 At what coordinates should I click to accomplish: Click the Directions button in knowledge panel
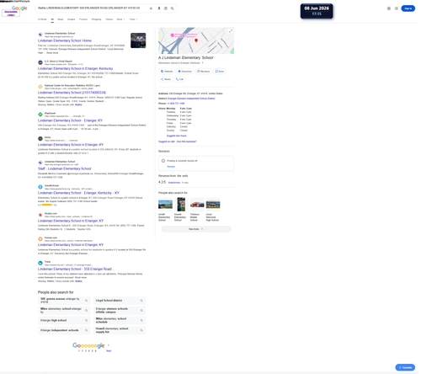(184, 72)
